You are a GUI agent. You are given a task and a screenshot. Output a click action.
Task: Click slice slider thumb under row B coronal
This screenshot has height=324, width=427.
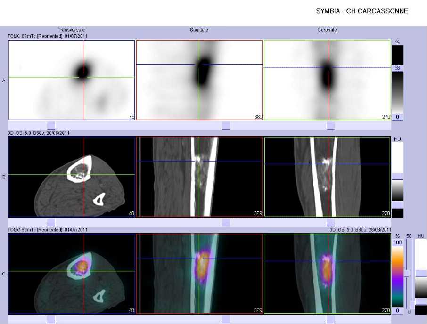click(x=330, y=222)
